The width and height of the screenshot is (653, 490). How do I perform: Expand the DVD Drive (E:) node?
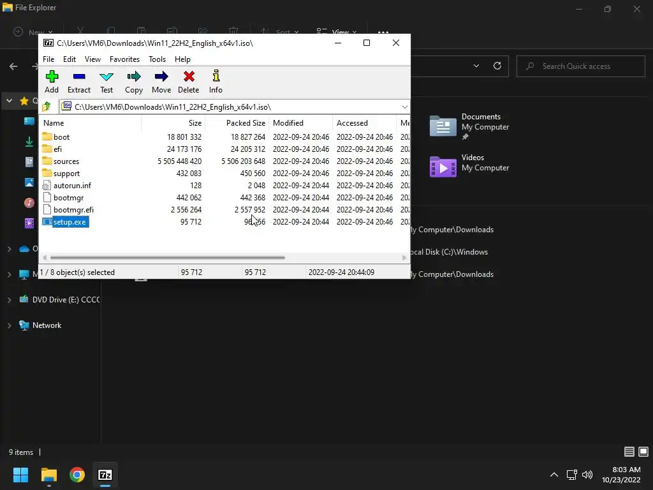[x=9, y=300]
